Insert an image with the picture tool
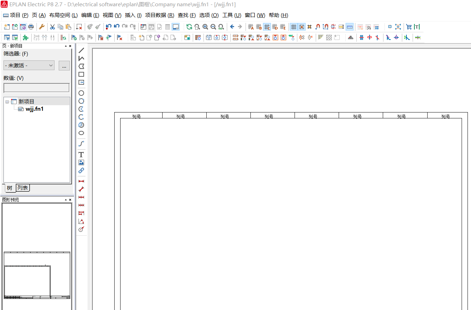Image resolution: width=471 pixels, height=310 pixels. tap(81, 162)
